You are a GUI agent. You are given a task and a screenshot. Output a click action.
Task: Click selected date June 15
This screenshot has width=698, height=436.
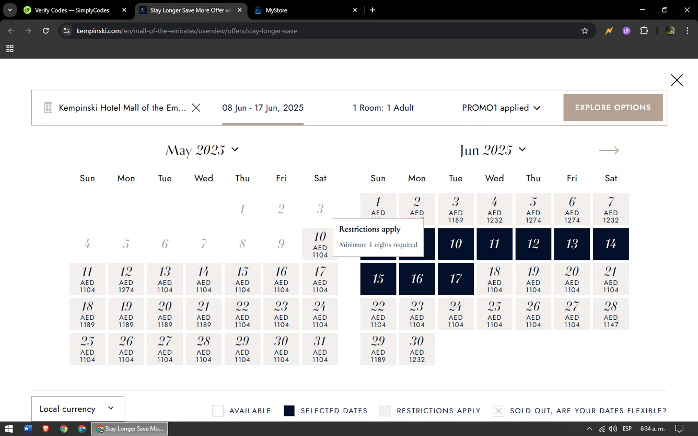pyautogui.click(x=378, y=279)
